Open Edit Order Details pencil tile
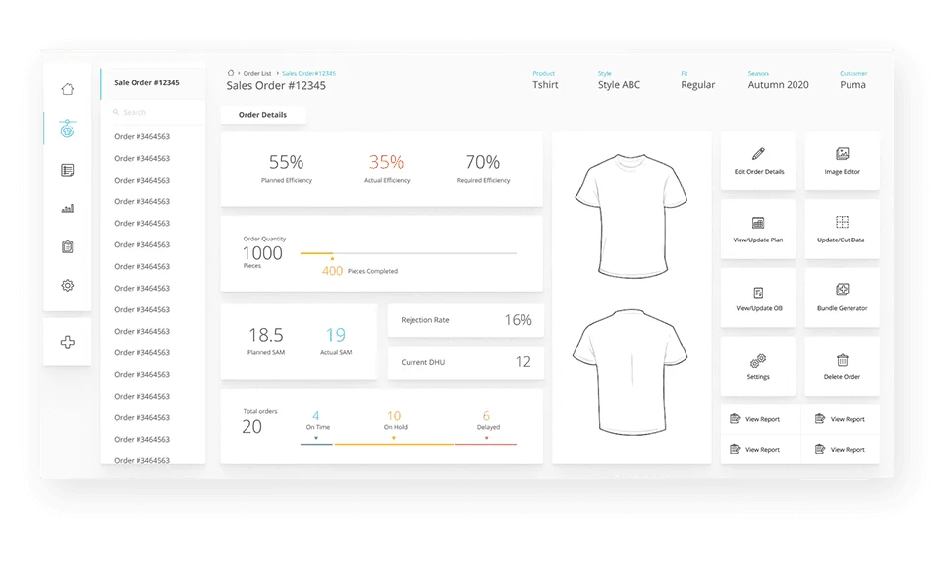The width and height of the screenshot is (933, 587). tap(758, 161)
